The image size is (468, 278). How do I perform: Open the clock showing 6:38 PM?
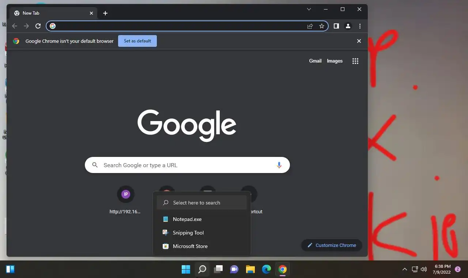[442, 269]
